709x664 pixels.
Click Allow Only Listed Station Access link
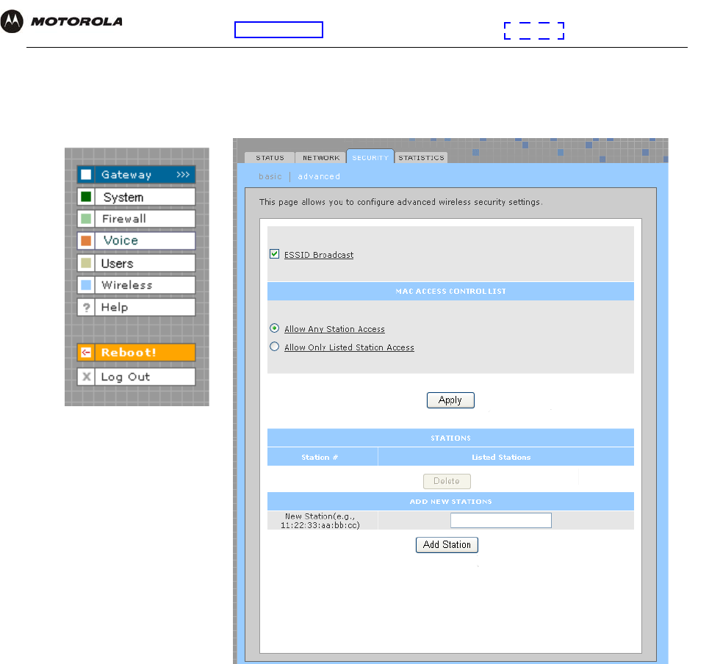349,347
